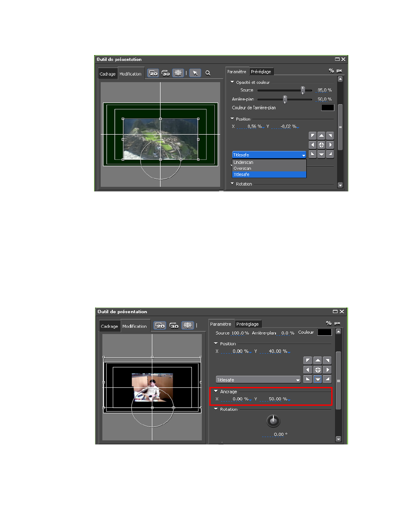Toggle % units in the Ancrage window
397x515 pixels.
[329, 323]
